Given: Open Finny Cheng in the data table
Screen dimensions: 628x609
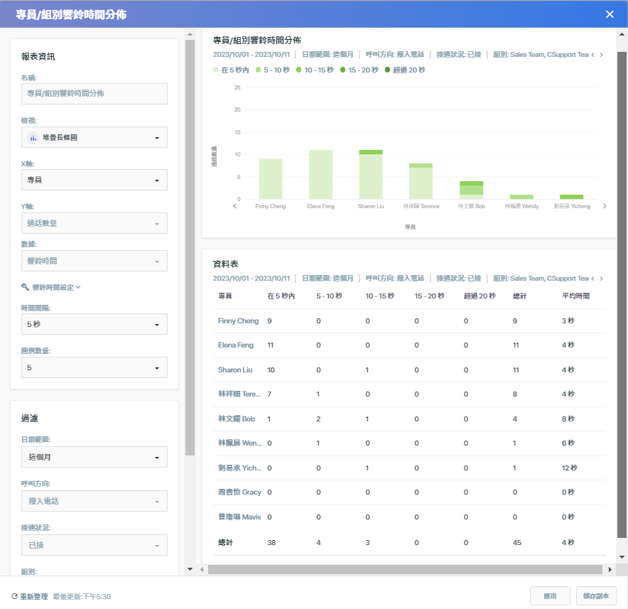Looking at the screenshot, I should pyautogui.click(x=238, y=321).
